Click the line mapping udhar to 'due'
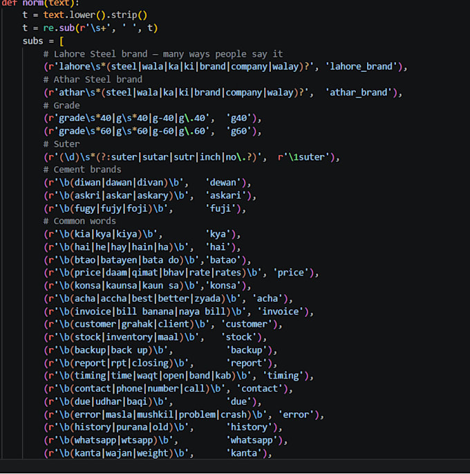The height and width of the screenshot is (474, 470). point(153,402)
